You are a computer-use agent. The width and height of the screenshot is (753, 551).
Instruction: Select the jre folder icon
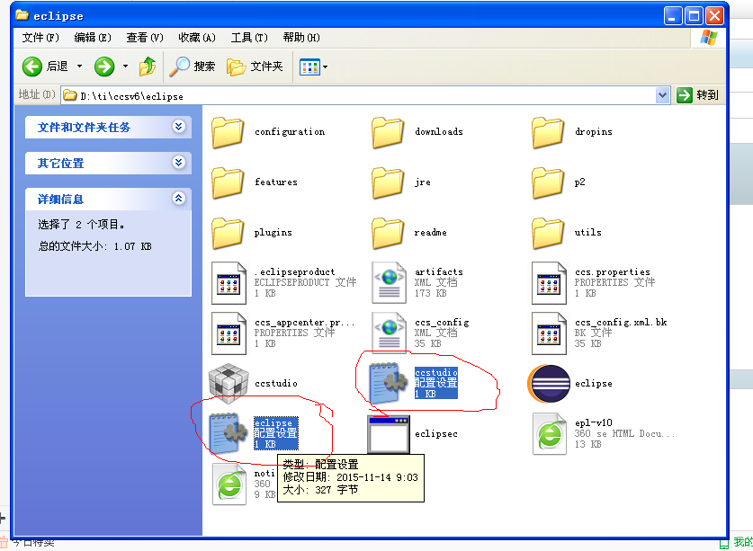(x=387, y=182)
